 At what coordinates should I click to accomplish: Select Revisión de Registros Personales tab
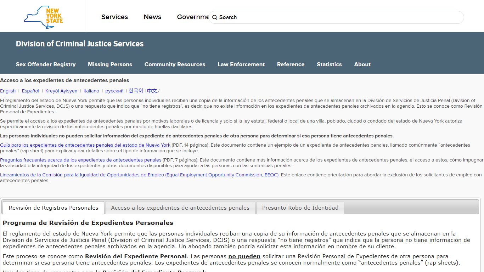[x=54, y=208]
